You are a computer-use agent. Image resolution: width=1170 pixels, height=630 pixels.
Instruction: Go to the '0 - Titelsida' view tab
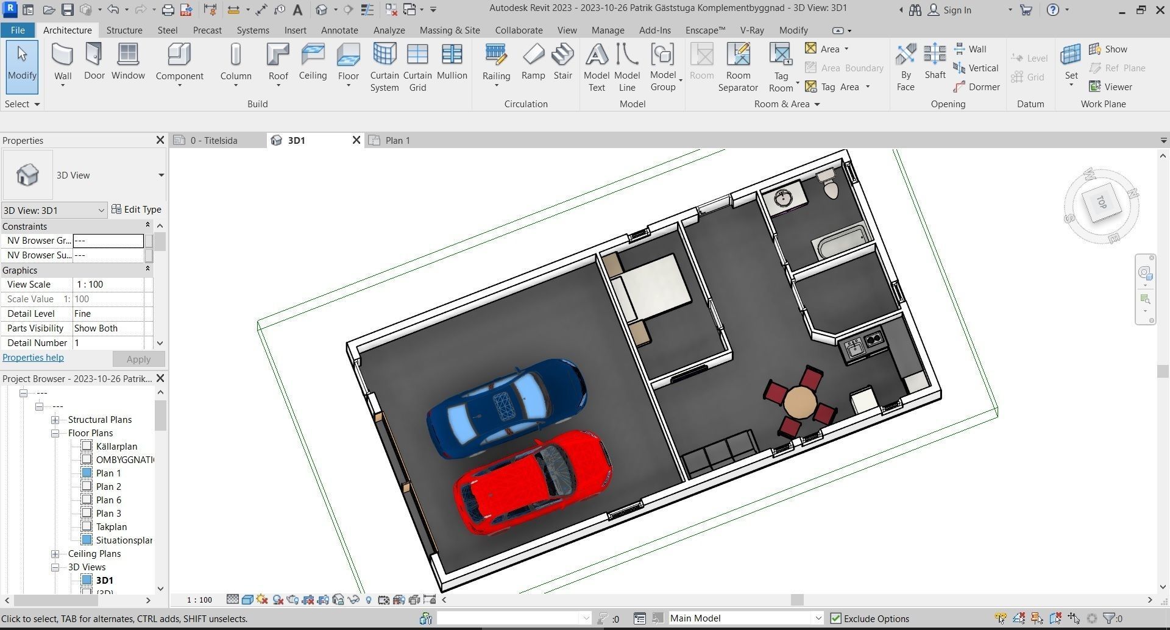214,141
